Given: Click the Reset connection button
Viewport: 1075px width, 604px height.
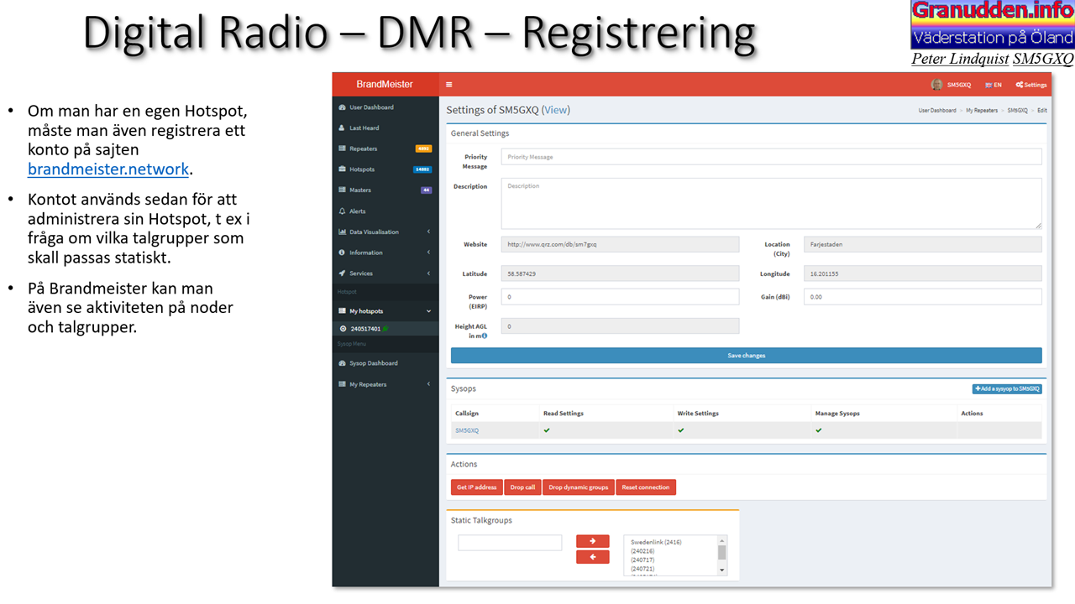Looking at the screenshot, I should pos(646,487).
